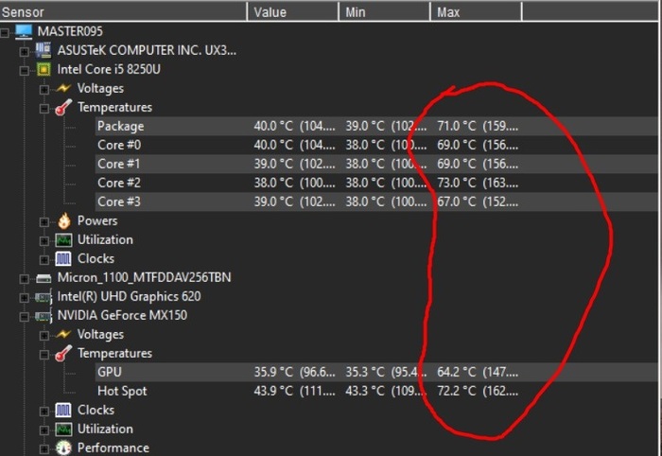Click the NVIDIA GeForce MX150 card icon
This screenshot has width=662, height=456.
(44, 316)
